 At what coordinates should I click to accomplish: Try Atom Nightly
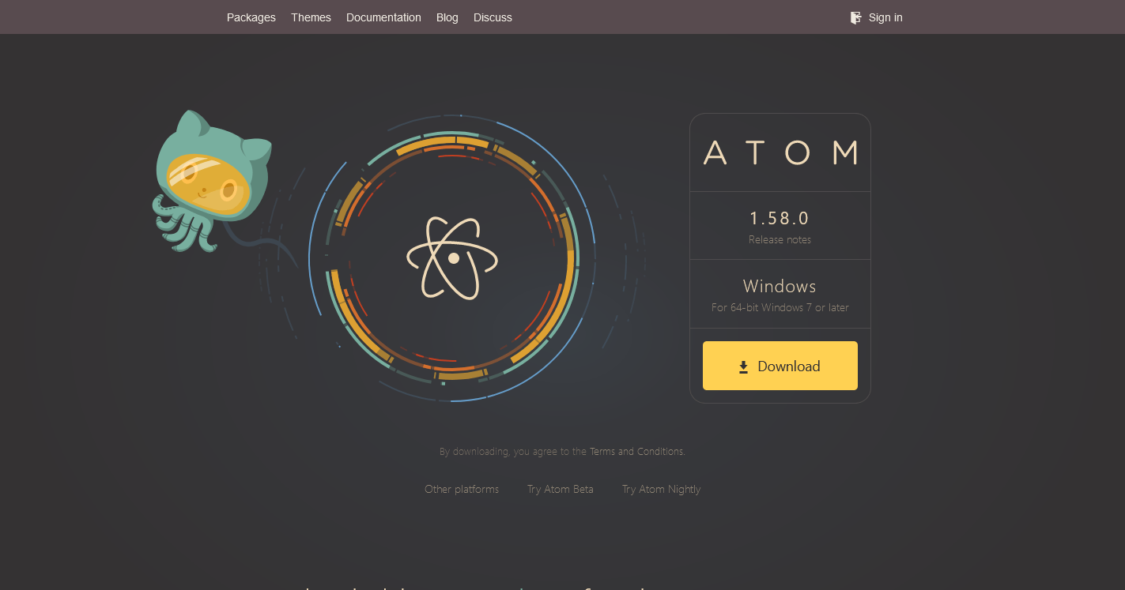(x=661, y=489)
